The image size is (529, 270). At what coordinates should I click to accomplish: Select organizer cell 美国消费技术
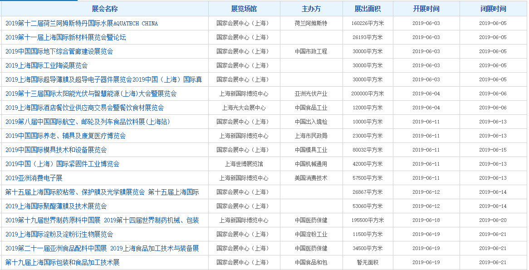[311, 178]
